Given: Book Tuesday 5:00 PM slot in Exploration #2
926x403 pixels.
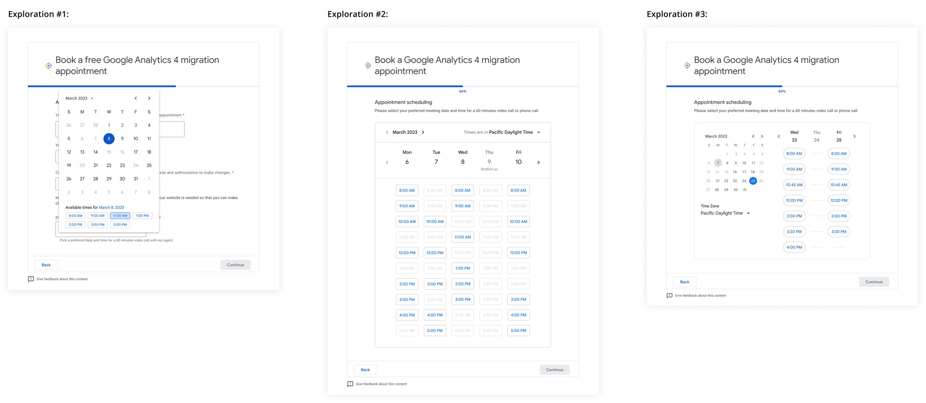Looking at the screenshot, I should pyautogui.click(x=435, y=331).
